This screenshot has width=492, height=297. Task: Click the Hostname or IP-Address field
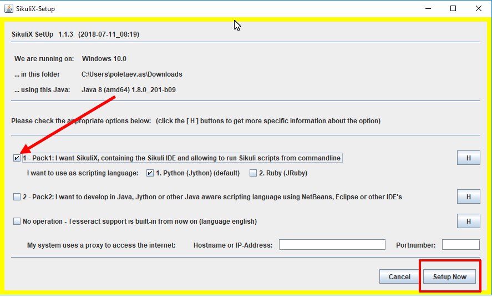(x=332, y=245)
